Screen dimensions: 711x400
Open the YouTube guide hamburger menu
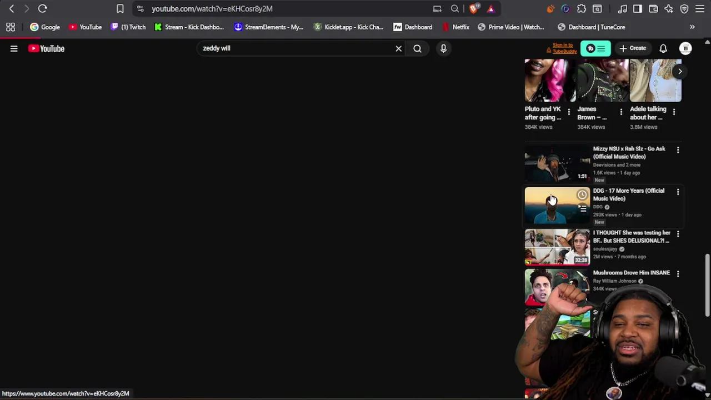coord(14,48)
